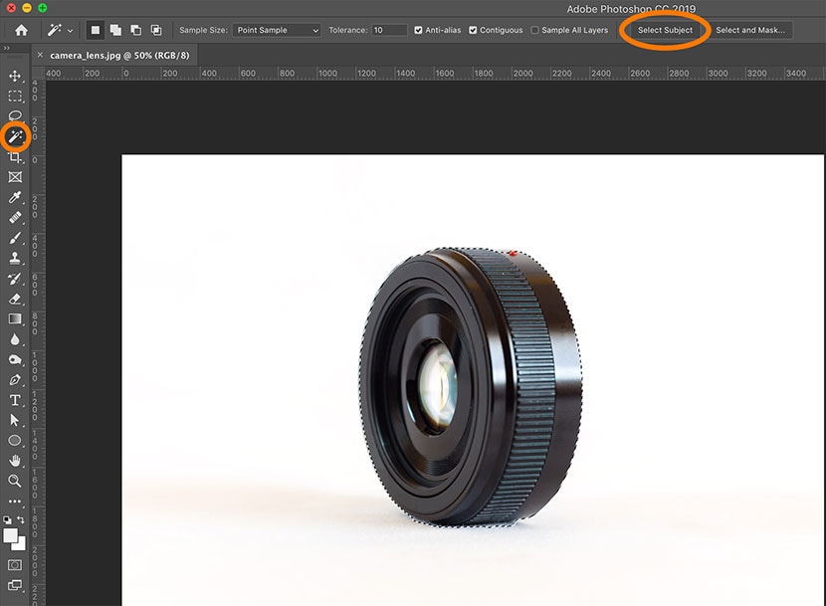Select the Clone Stamp tool

tap(15, 259)
